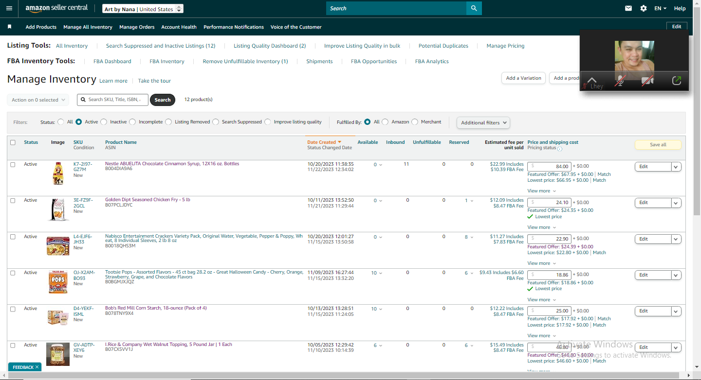Viewport: 701px width, 380px height.
Task: Check the box for Tootsie Pops row
Action: [x=13, y=273]
